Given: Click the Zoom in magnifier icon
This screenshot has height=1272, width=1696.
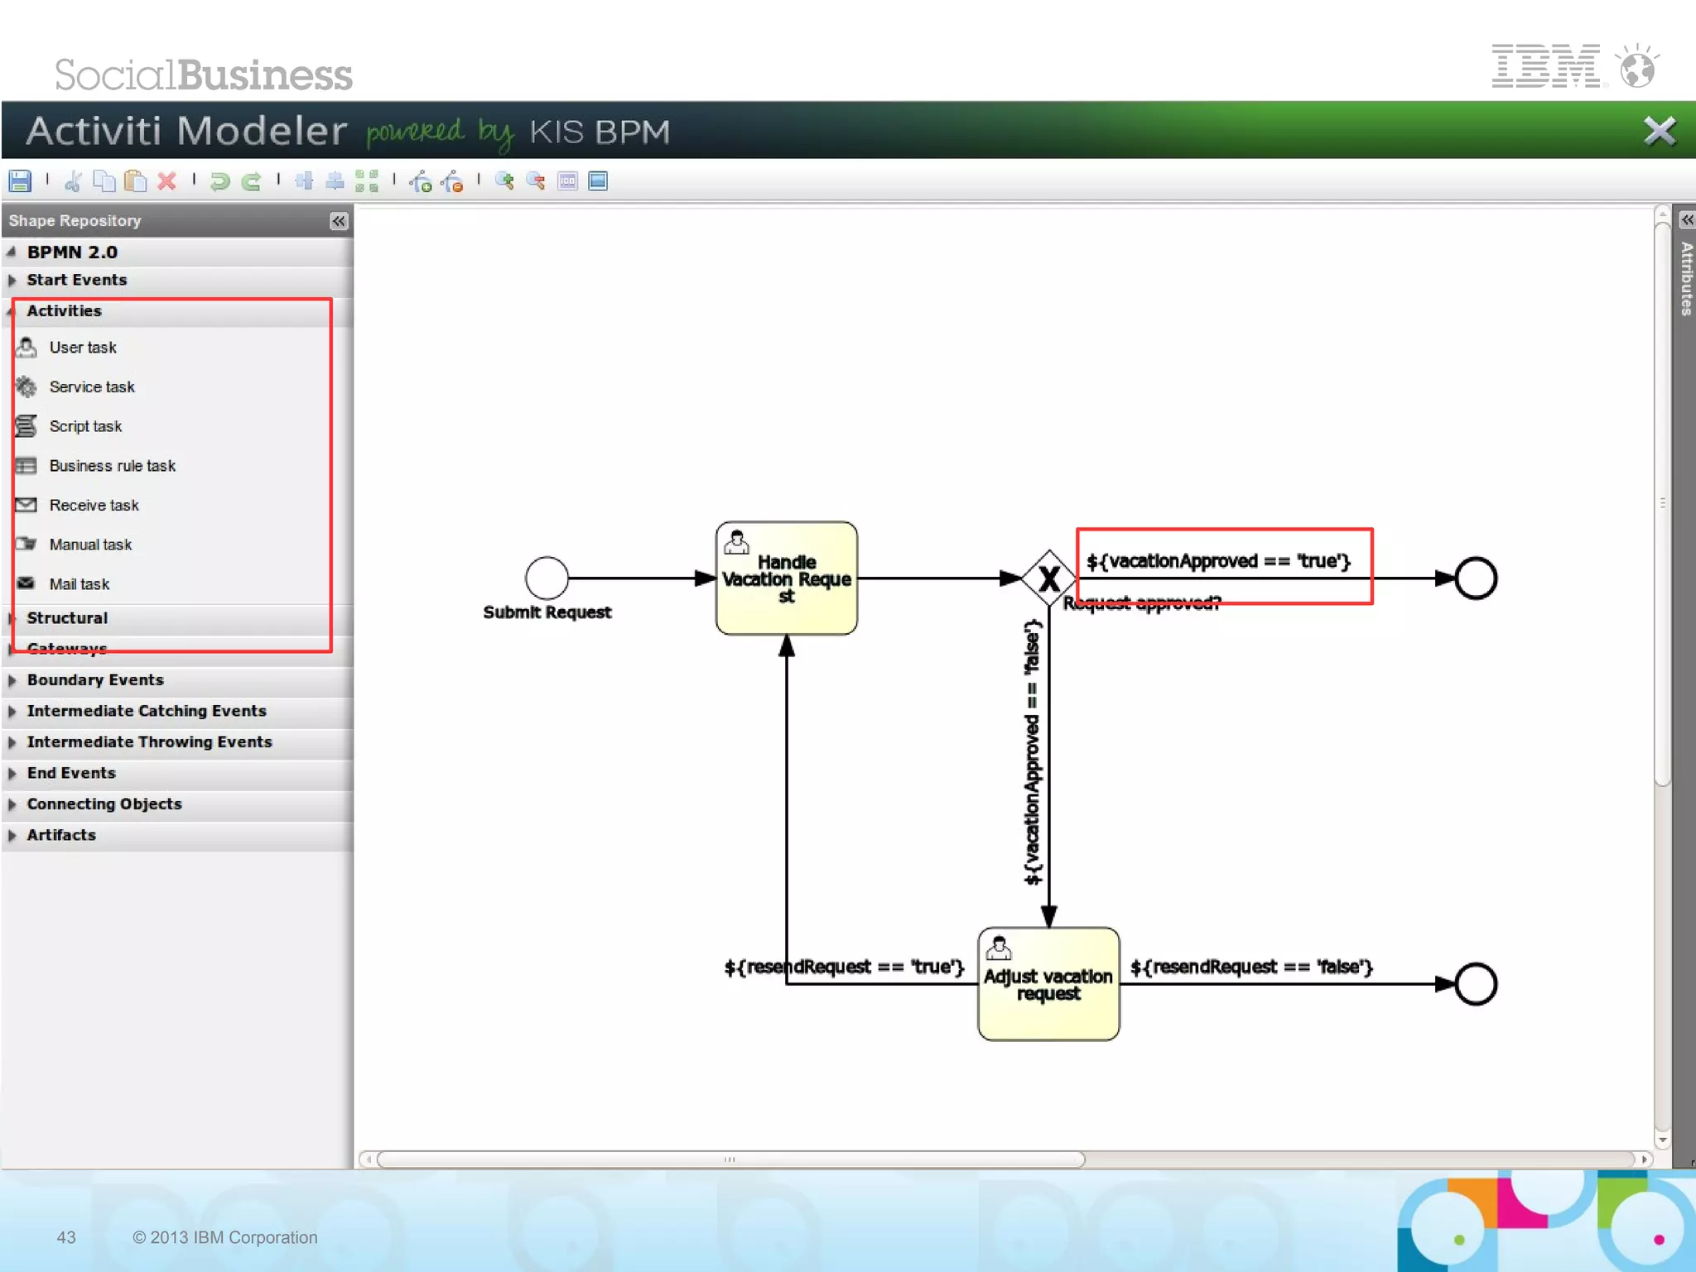Looking at the screenshot, I should click(504, 181).
